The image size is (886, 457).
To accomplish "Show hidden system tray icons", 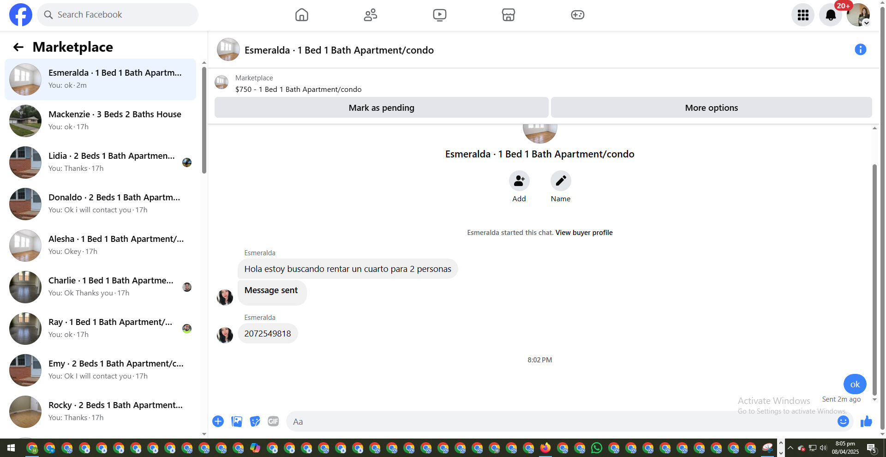I will 790,448.
